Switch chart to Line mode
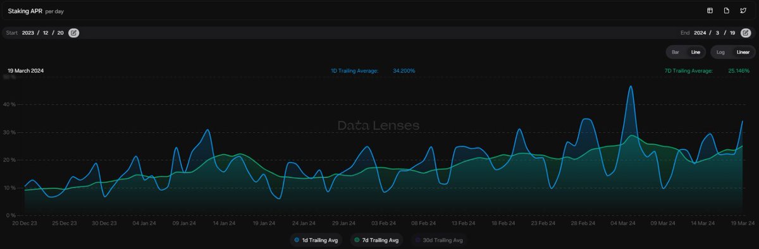759x249 pixels. coord(695,52)
